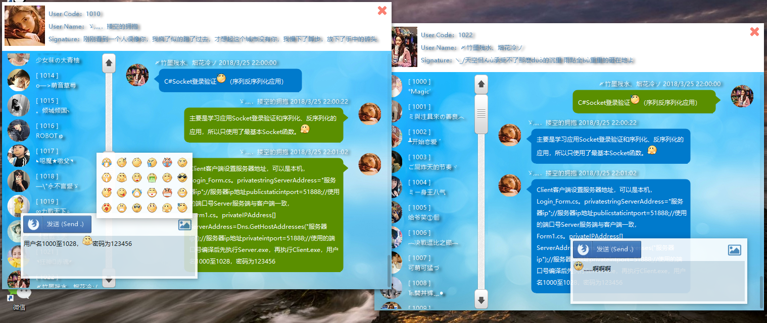Select contact [ 1005 ] 给爷笑 in the right window
The image size is (767, 323).
432,213
